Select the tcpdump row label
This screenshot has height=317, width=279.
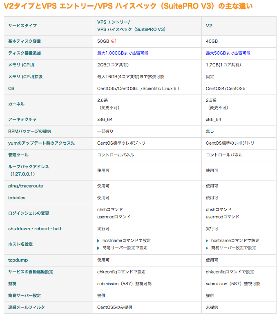18,260
